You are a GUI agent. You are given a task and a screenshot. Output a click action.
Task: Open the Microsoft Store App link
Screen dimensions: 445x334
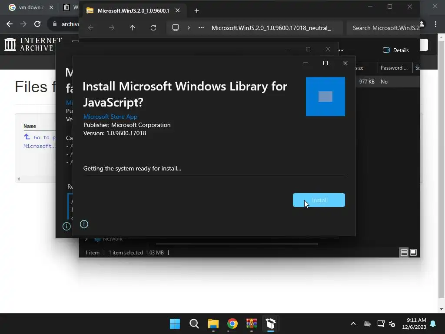(x=110, y=117)
